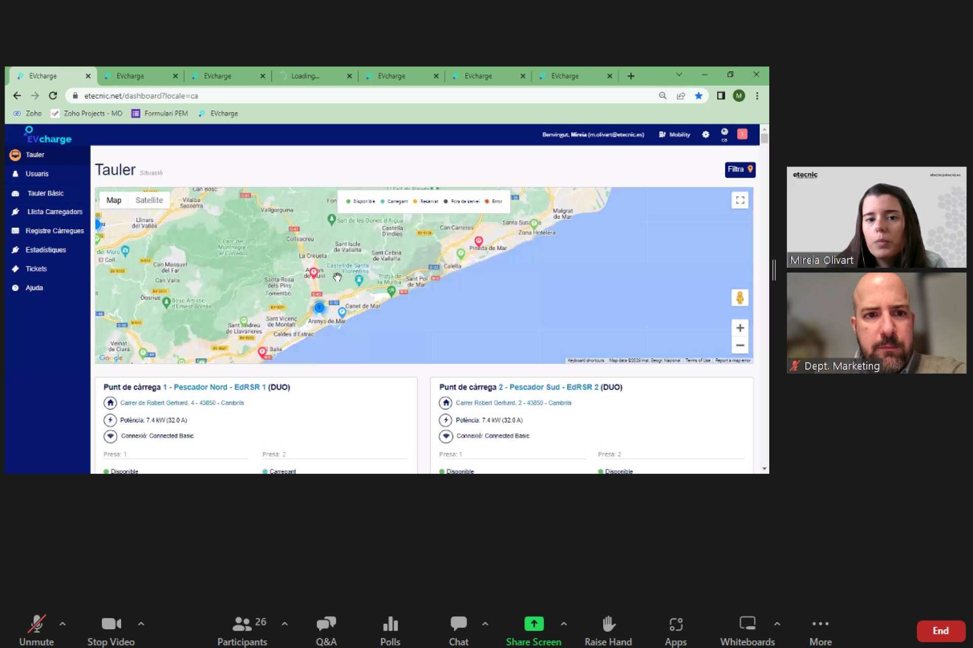973x648 pixels.
Task: Select Llista Carregadors sidebar item
Action: point(55,212)
